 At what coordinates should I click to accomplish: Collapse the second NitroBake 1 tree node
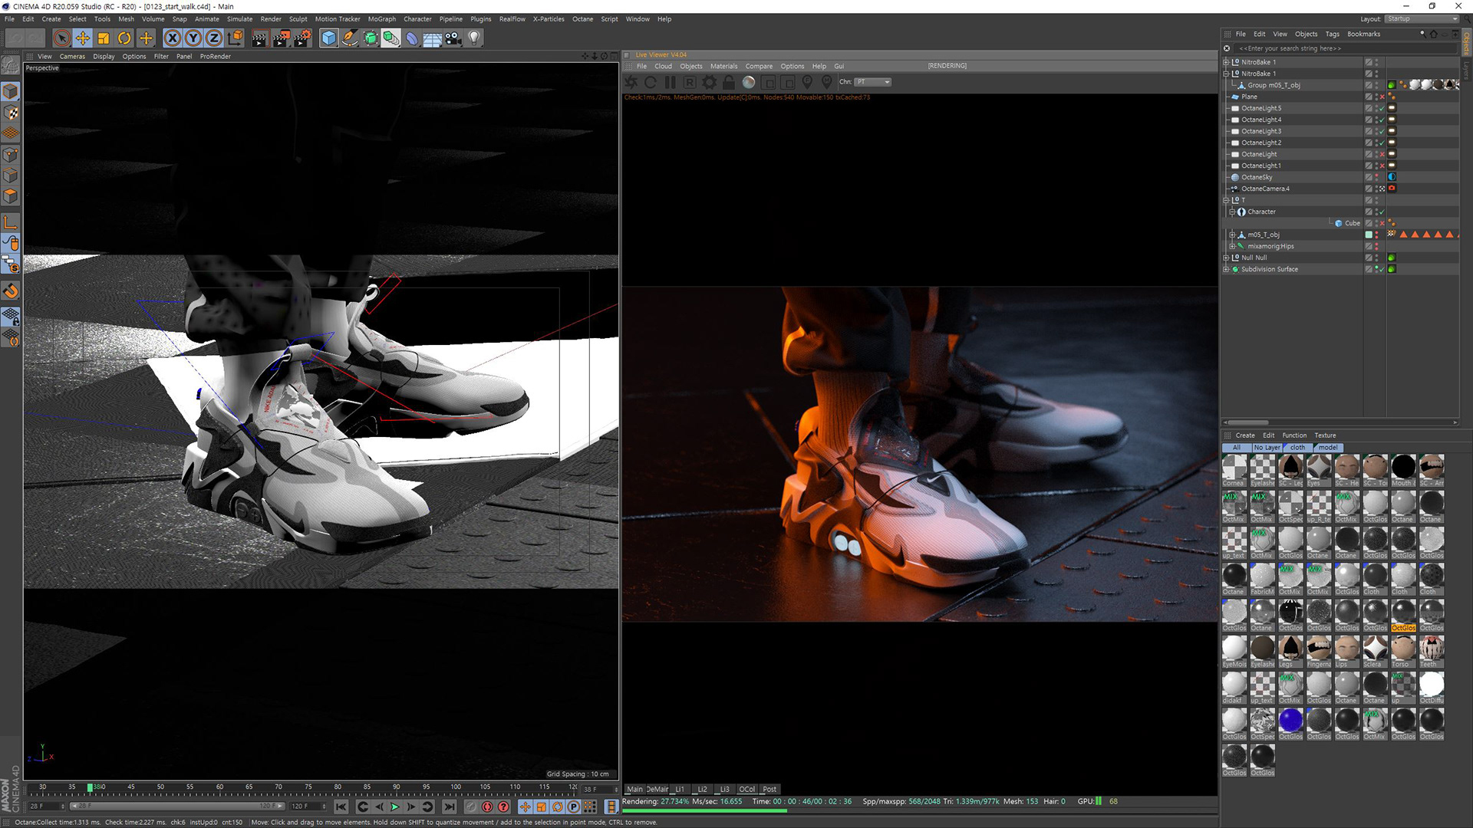(1226, 74)
